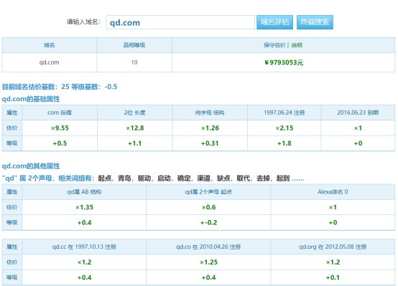
Task: Click the related word 去掉
Action: click(263, 178)
